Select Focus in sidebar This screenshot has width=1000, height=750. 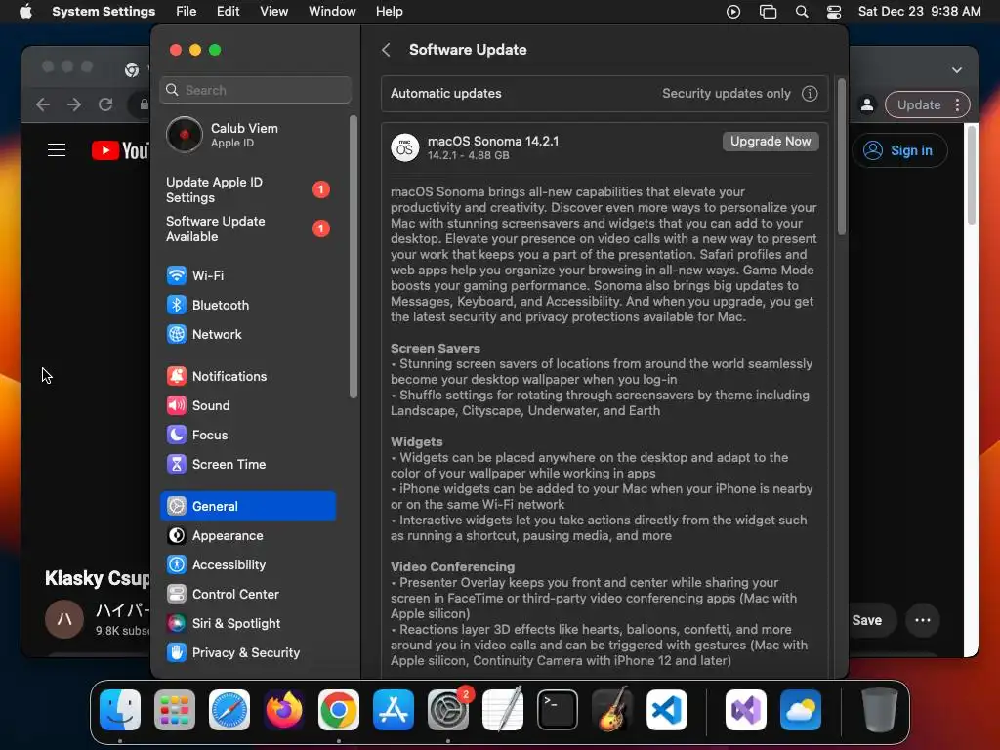click(247, 435)
